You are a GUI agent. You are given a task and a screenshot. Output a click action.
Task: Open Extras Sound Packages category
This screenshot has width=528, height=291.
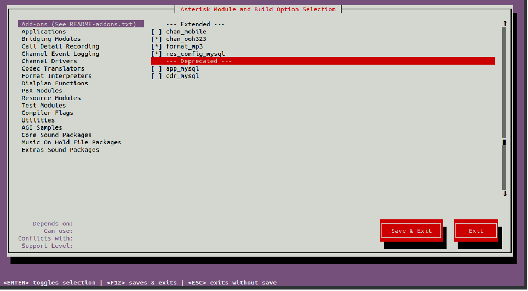click(x=60, y=150)
